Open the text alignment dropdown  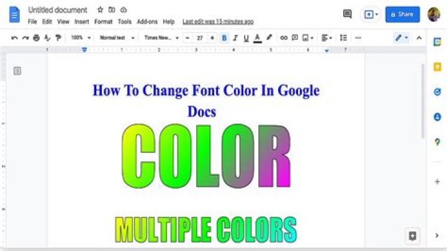pyautogui.click(x=327, y=38)
